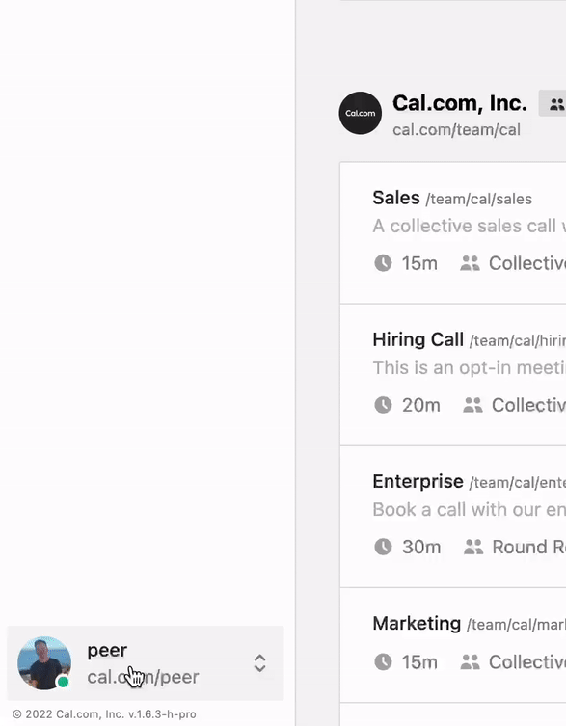
Task: Click the Enterprise clock icon
Action: click(x=383, y=547)
